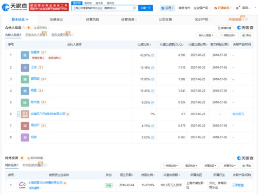Click the 王 avatar in partner row 2
The height and width of the screenshot is (195, 258).
(x=25, y=67)
